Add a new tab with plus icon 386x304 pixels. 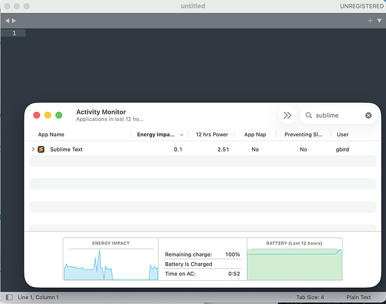[x=370, y=21]
